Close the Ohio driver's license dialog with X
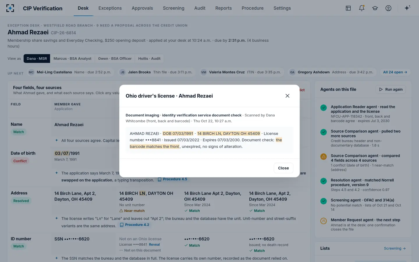This screenshot has height=262, width=419. (x=287, y=96)
